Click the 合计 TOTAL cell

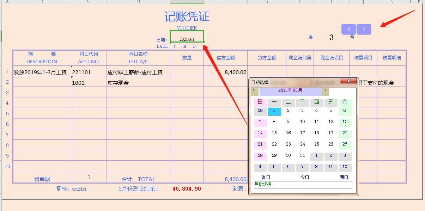pos(138,179)
